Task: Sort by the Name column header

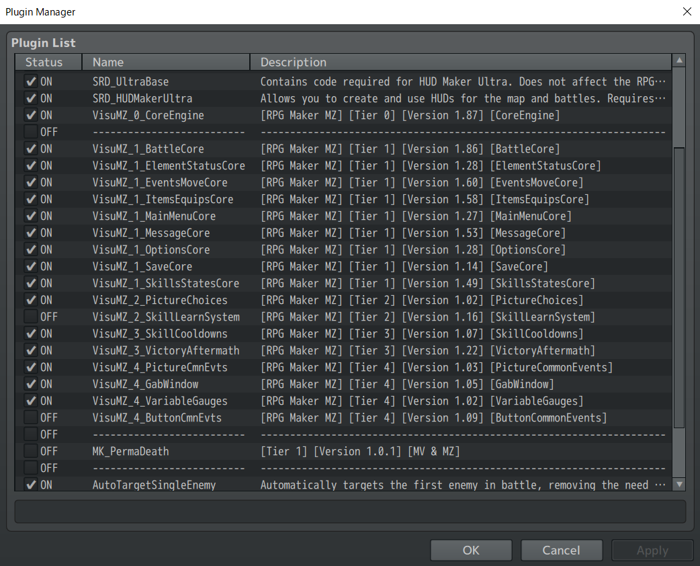Action: [166, 62]
